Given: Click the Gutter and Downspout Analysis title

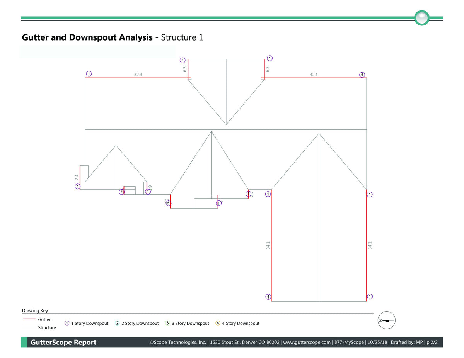Looking at the screenshot, I should click(x=87, y=37).
